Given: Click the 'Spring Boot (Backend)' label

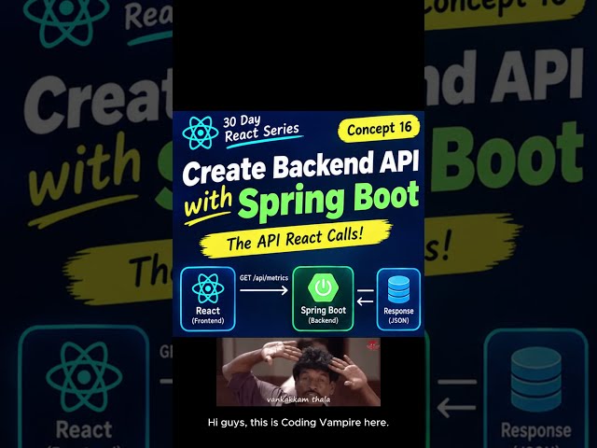Looking at the screenshot, I should pyautogui.click(x=324, y=315).
